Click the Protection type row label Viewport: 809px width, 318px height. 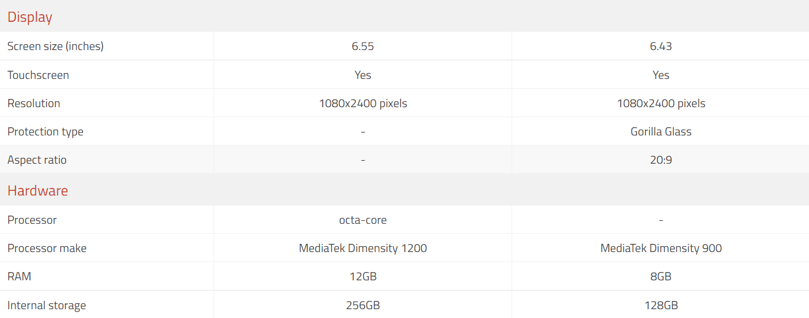pos(45,131)
